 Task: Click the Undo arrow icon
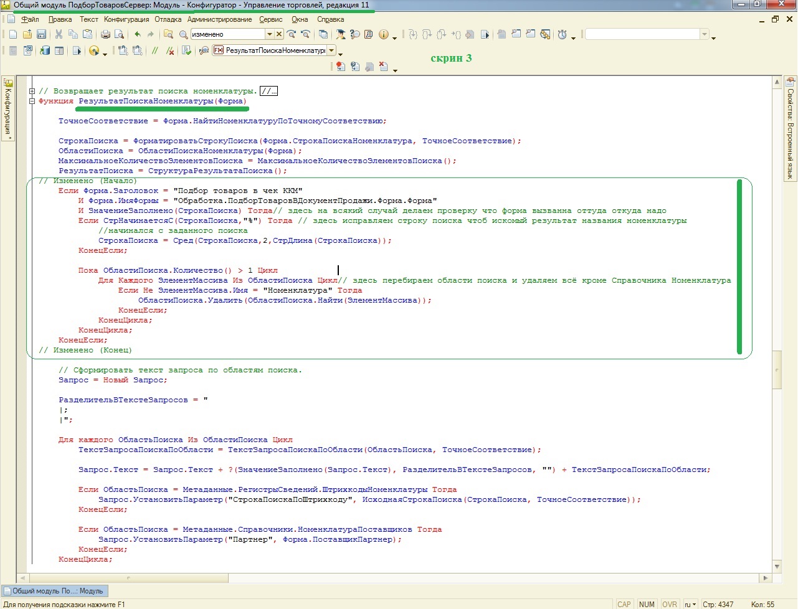pyautogui.click(x=137, y=34)
